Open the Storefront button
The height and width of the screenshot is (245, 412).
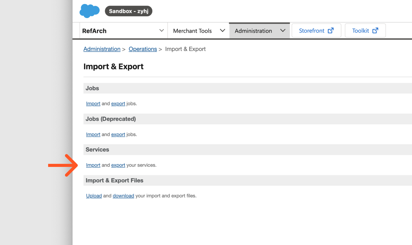316,31
